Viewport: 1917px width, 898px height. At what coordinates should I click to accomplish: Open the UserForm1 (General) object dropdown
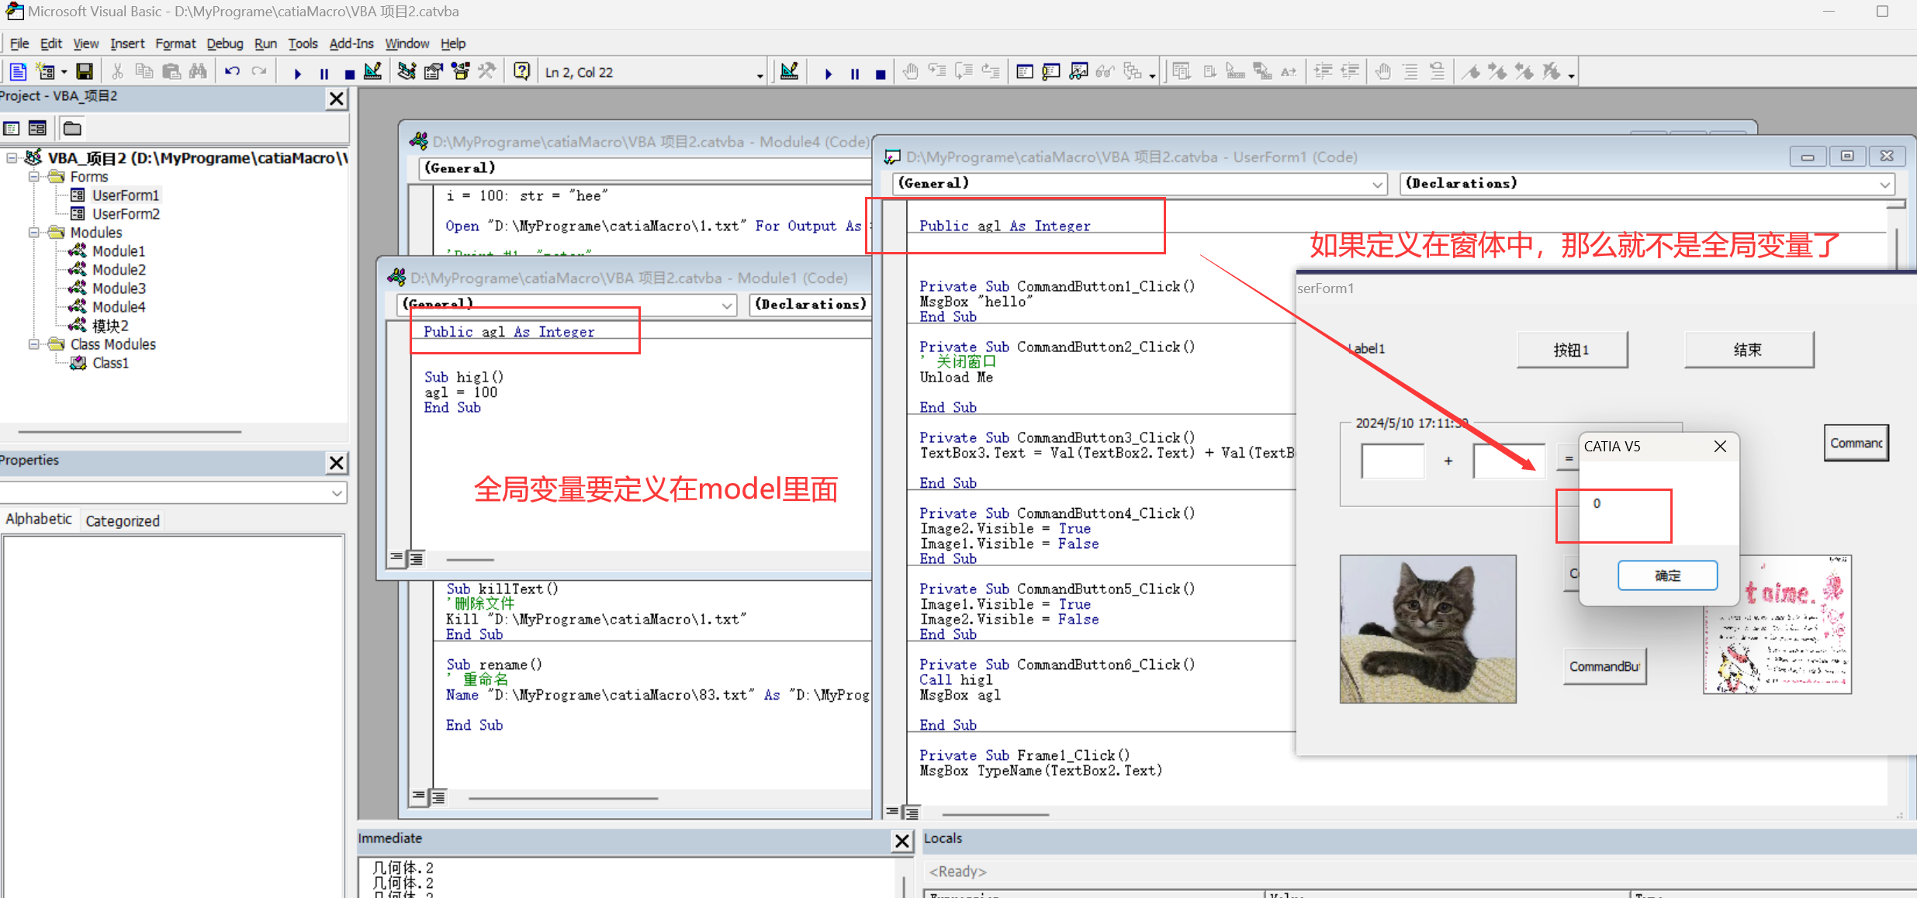coord(1377,185)
